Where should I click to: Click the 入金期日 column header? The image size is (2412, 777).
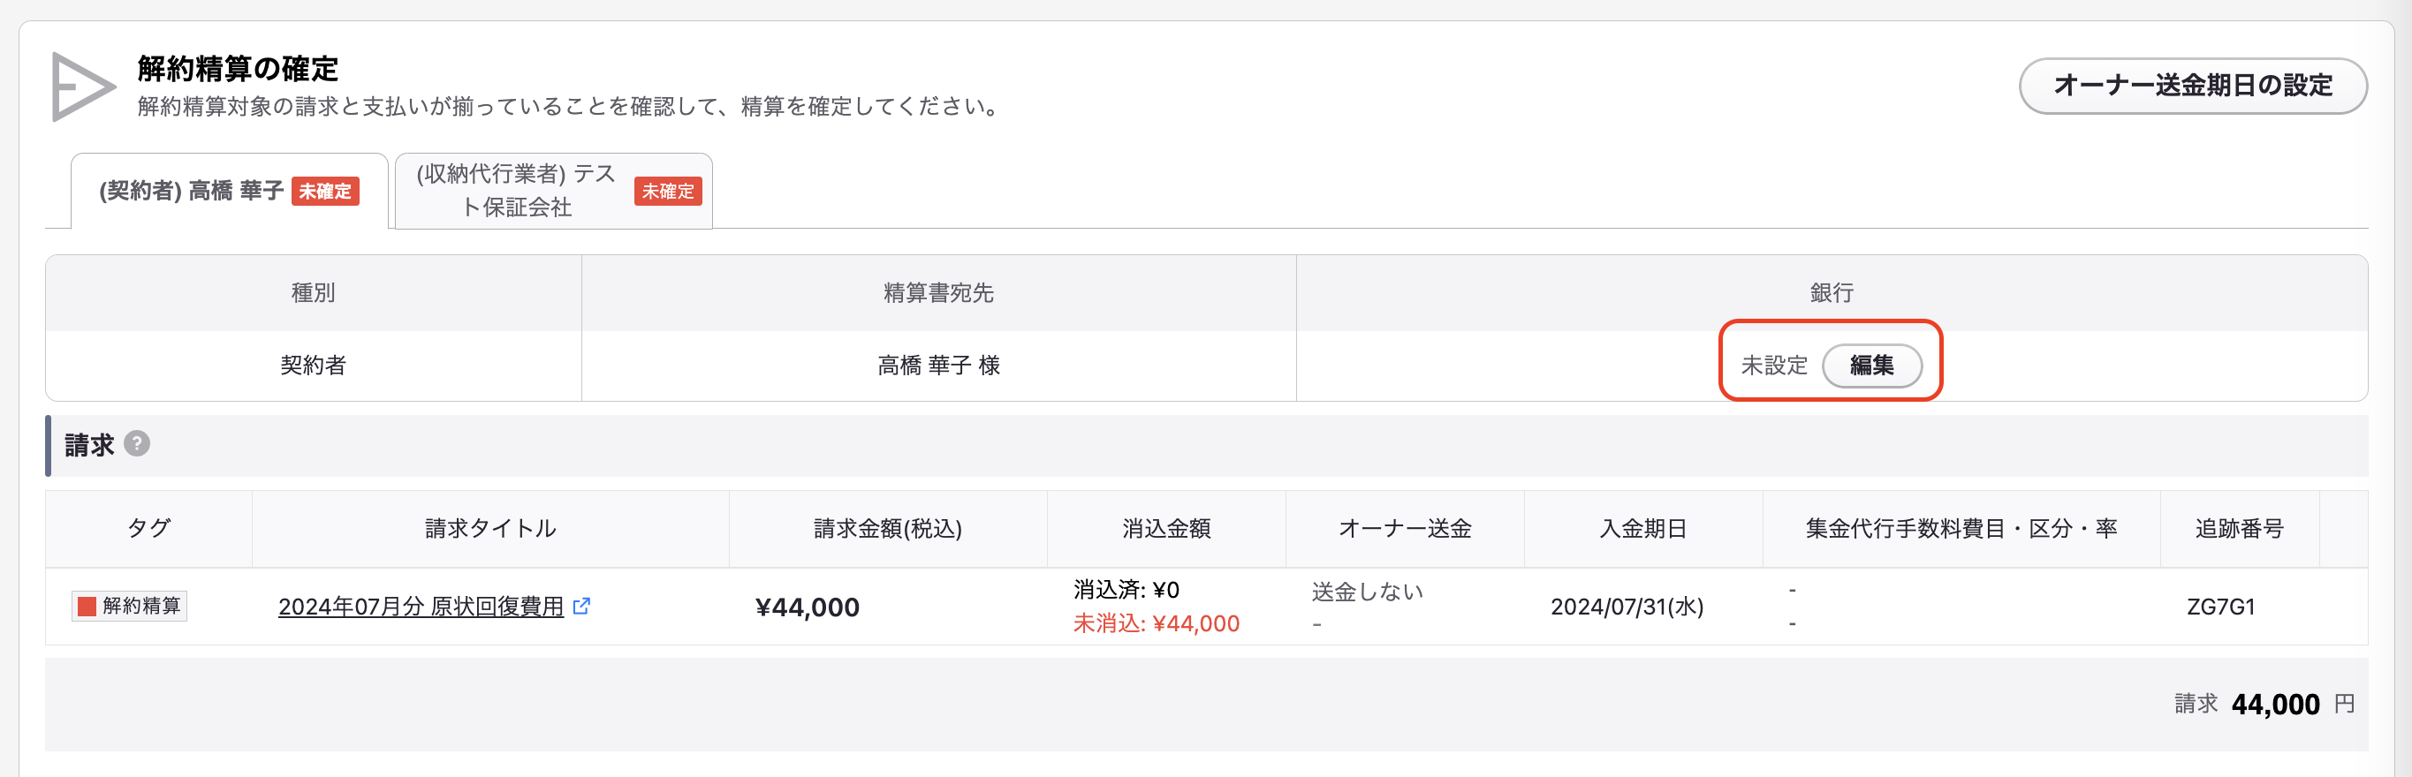pos(1642,529)
